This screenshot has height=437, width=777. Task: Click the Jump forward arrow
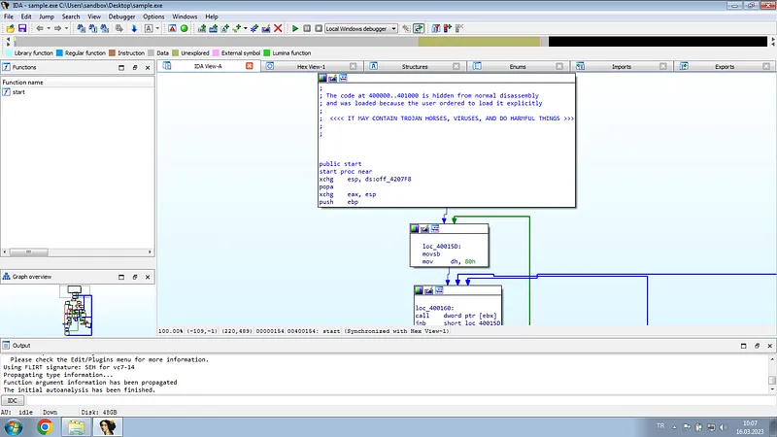(x=58, y=29)
